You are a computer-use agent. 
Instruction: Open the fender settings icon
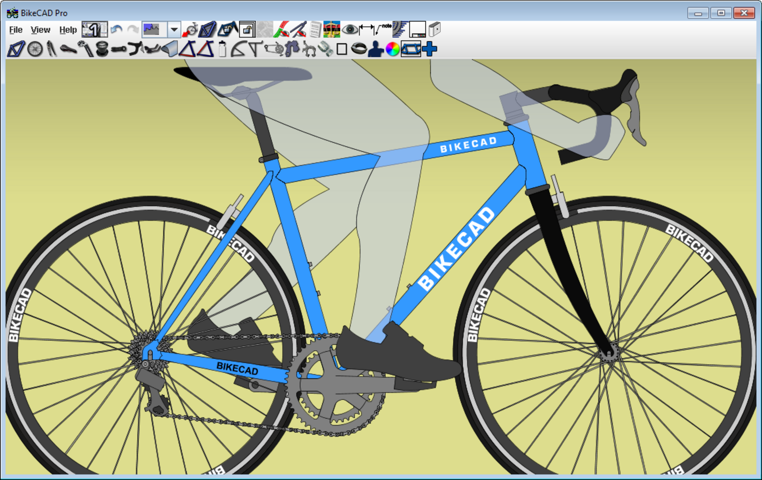(169, 49)
